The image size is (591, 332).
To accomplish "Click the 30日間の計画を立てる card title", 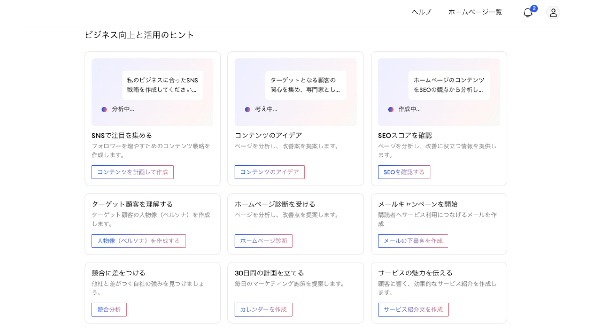I will pos(269,273).
